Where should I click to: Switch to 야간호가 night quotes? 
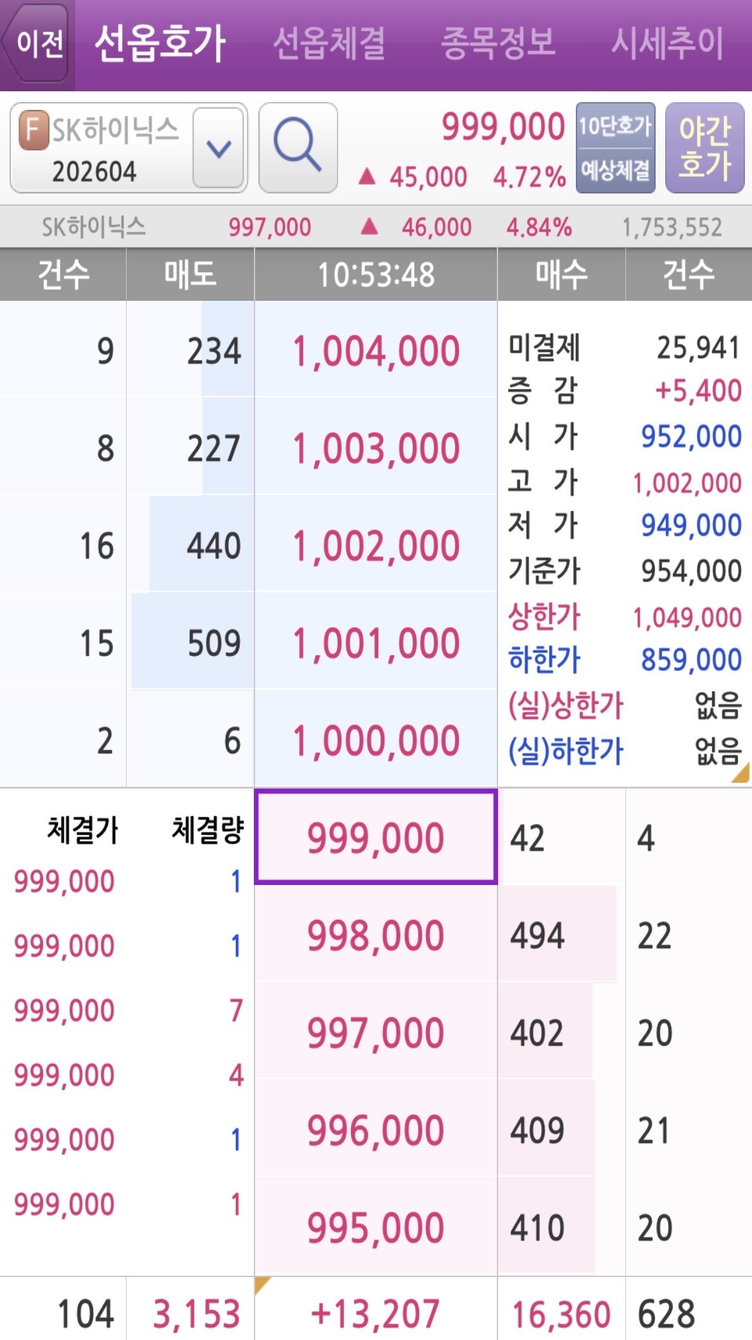point(704,147)
